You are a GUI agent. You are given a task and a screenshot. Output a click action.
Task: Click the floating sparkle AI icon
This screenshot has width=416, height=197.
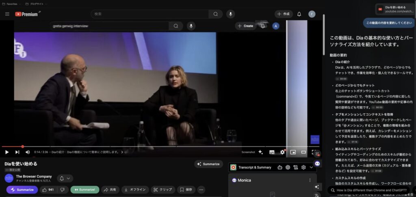(x=317, y=187)
